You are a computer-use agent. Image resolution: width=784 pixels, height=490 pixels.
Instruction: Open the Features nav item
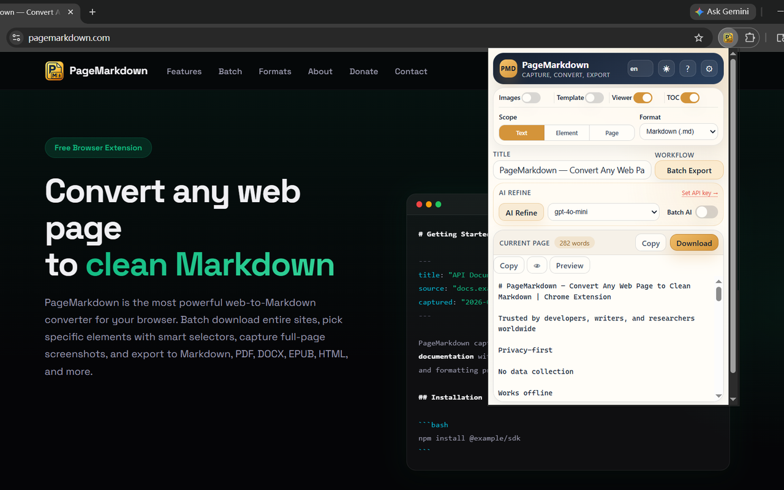click(x=184, y=71)
